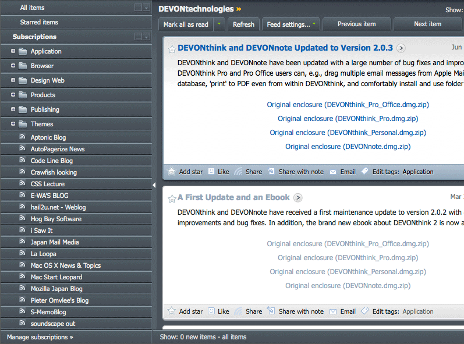Open the soundscape out subscription

76,324
